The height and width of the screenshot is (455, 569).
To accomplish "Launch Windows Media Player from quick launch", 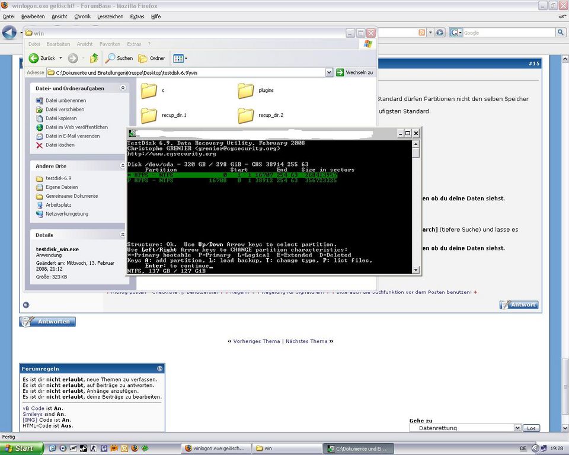I will point(63,448).
